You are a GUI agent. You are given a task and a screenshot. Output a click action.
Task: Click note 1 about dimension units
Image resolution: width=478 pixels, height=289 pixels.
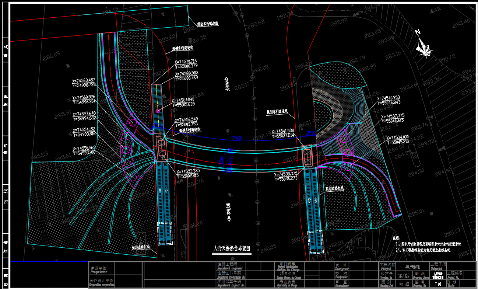pos(428,244)
